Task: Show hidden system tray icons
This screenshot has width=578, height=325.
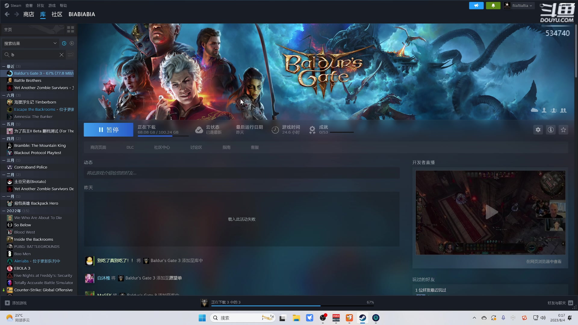Action: tap(474, 318)
